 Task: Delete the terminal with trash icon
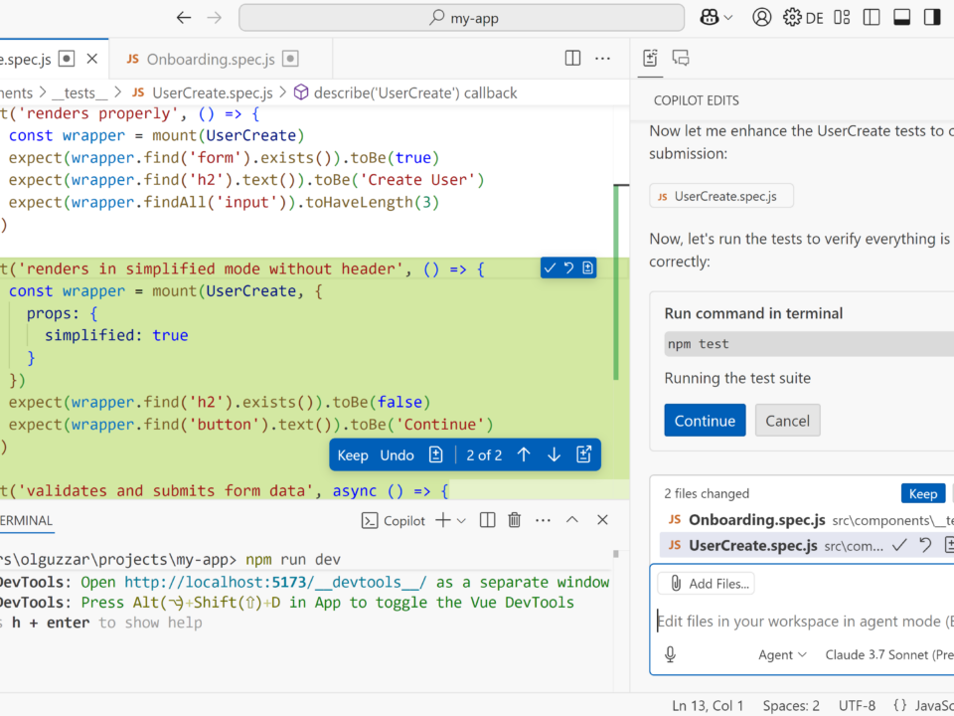point(515,520)
